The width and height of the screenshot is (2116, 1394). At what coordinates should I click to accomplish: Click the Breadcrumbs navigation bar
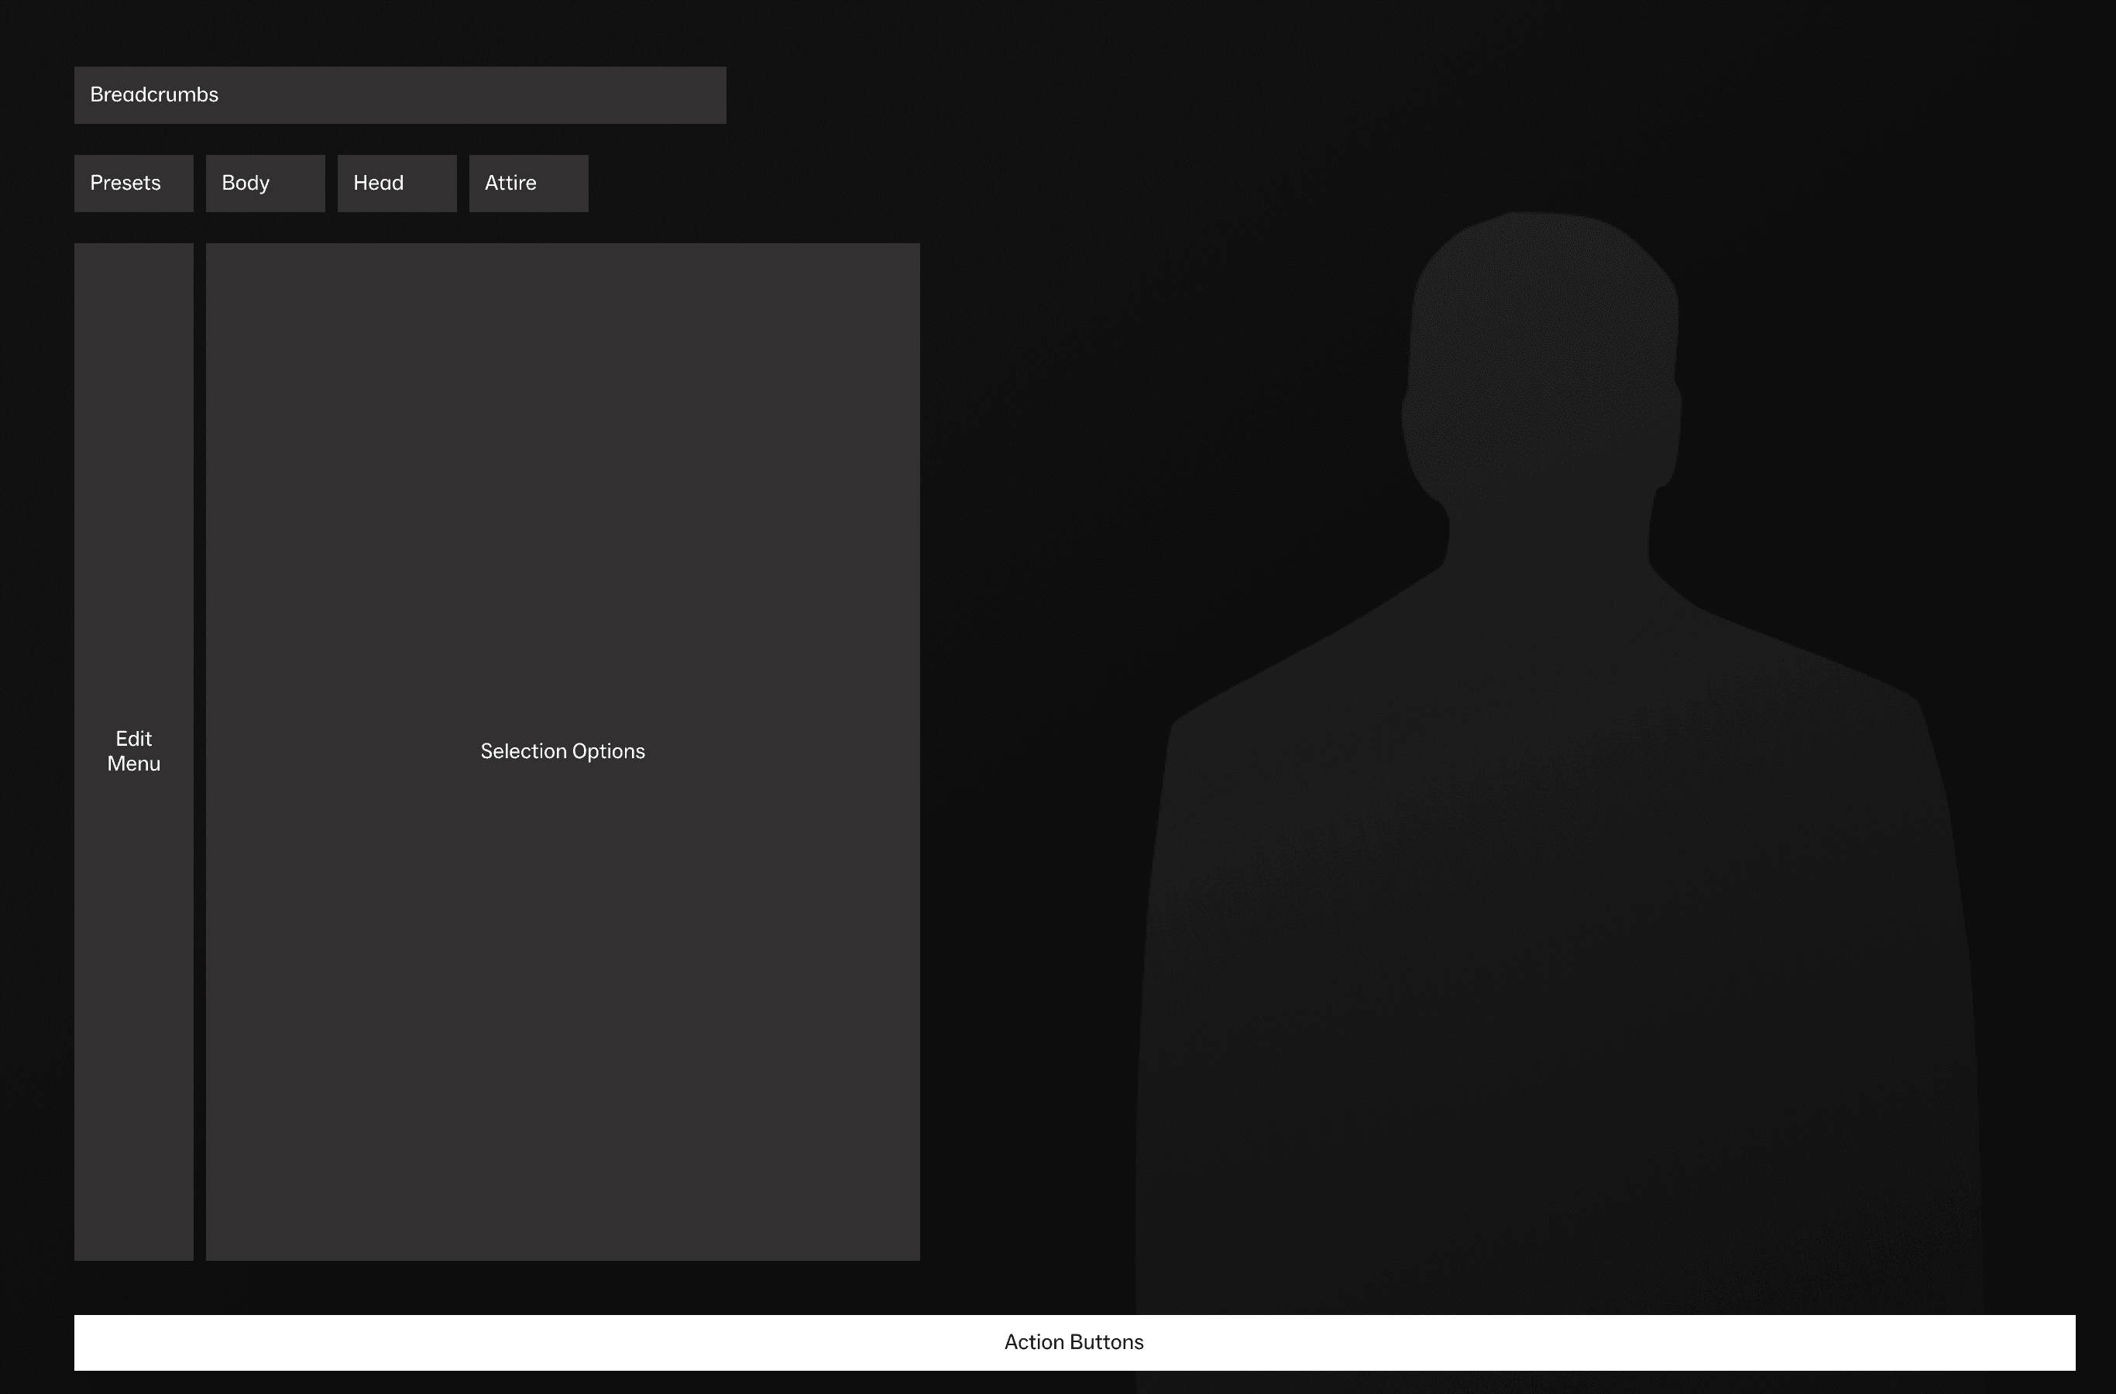(400, 95)
